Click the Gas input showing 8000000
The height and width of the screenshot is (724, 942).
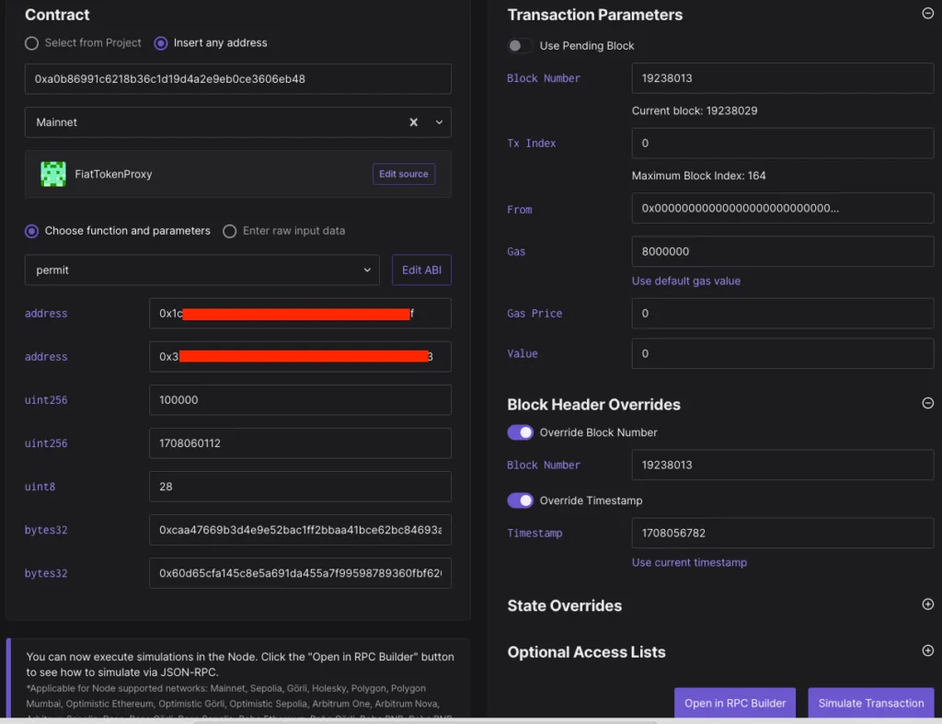[x=783, y=252]
